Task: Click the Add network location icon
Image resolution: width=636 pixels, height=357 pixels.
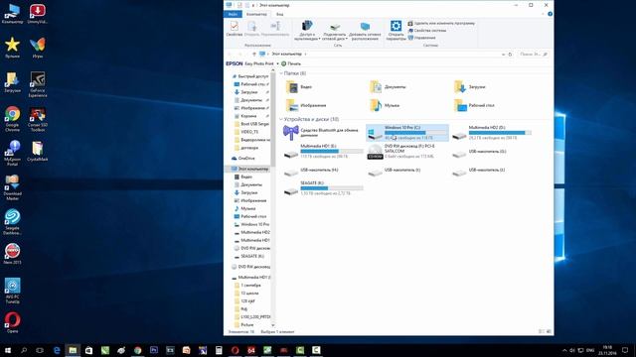Action: point(365,27)
